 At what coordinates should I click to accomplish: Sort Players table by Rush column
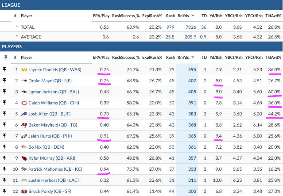coord(171,58)
